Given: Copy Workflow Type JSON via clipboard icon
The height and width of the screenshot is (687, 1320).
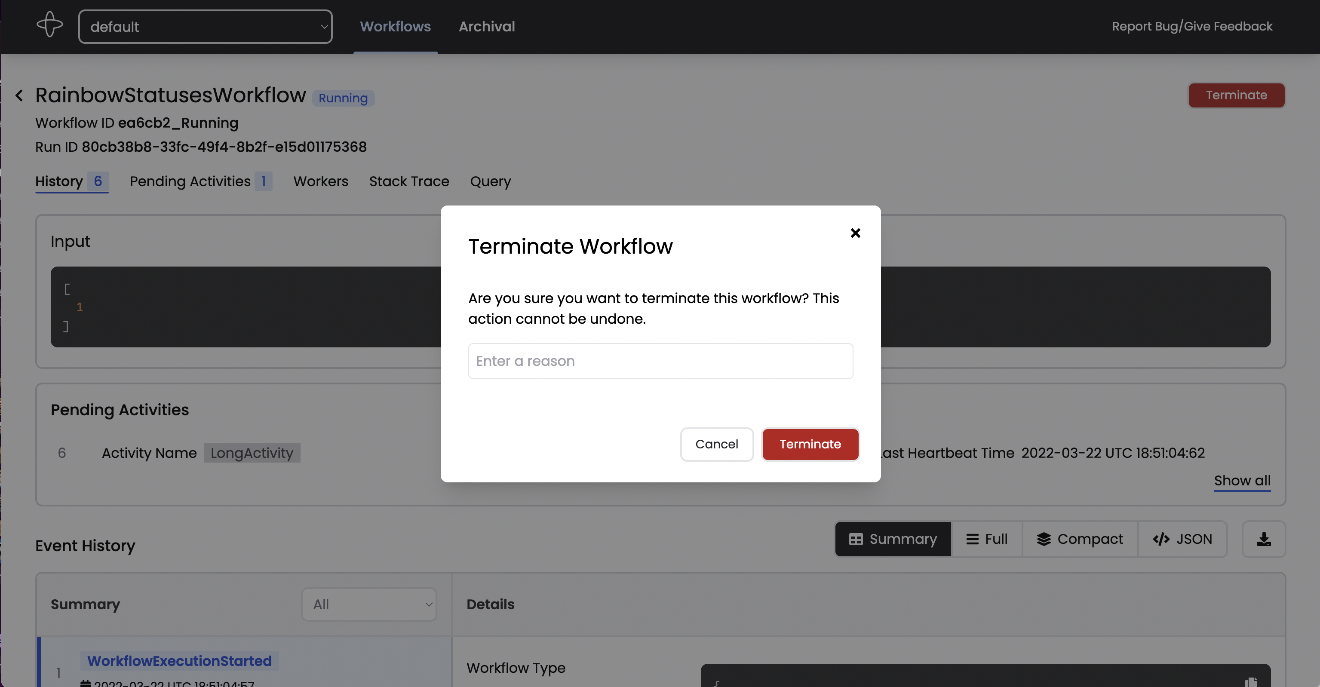Looking at the screenshot, I should click(1251, 681).
